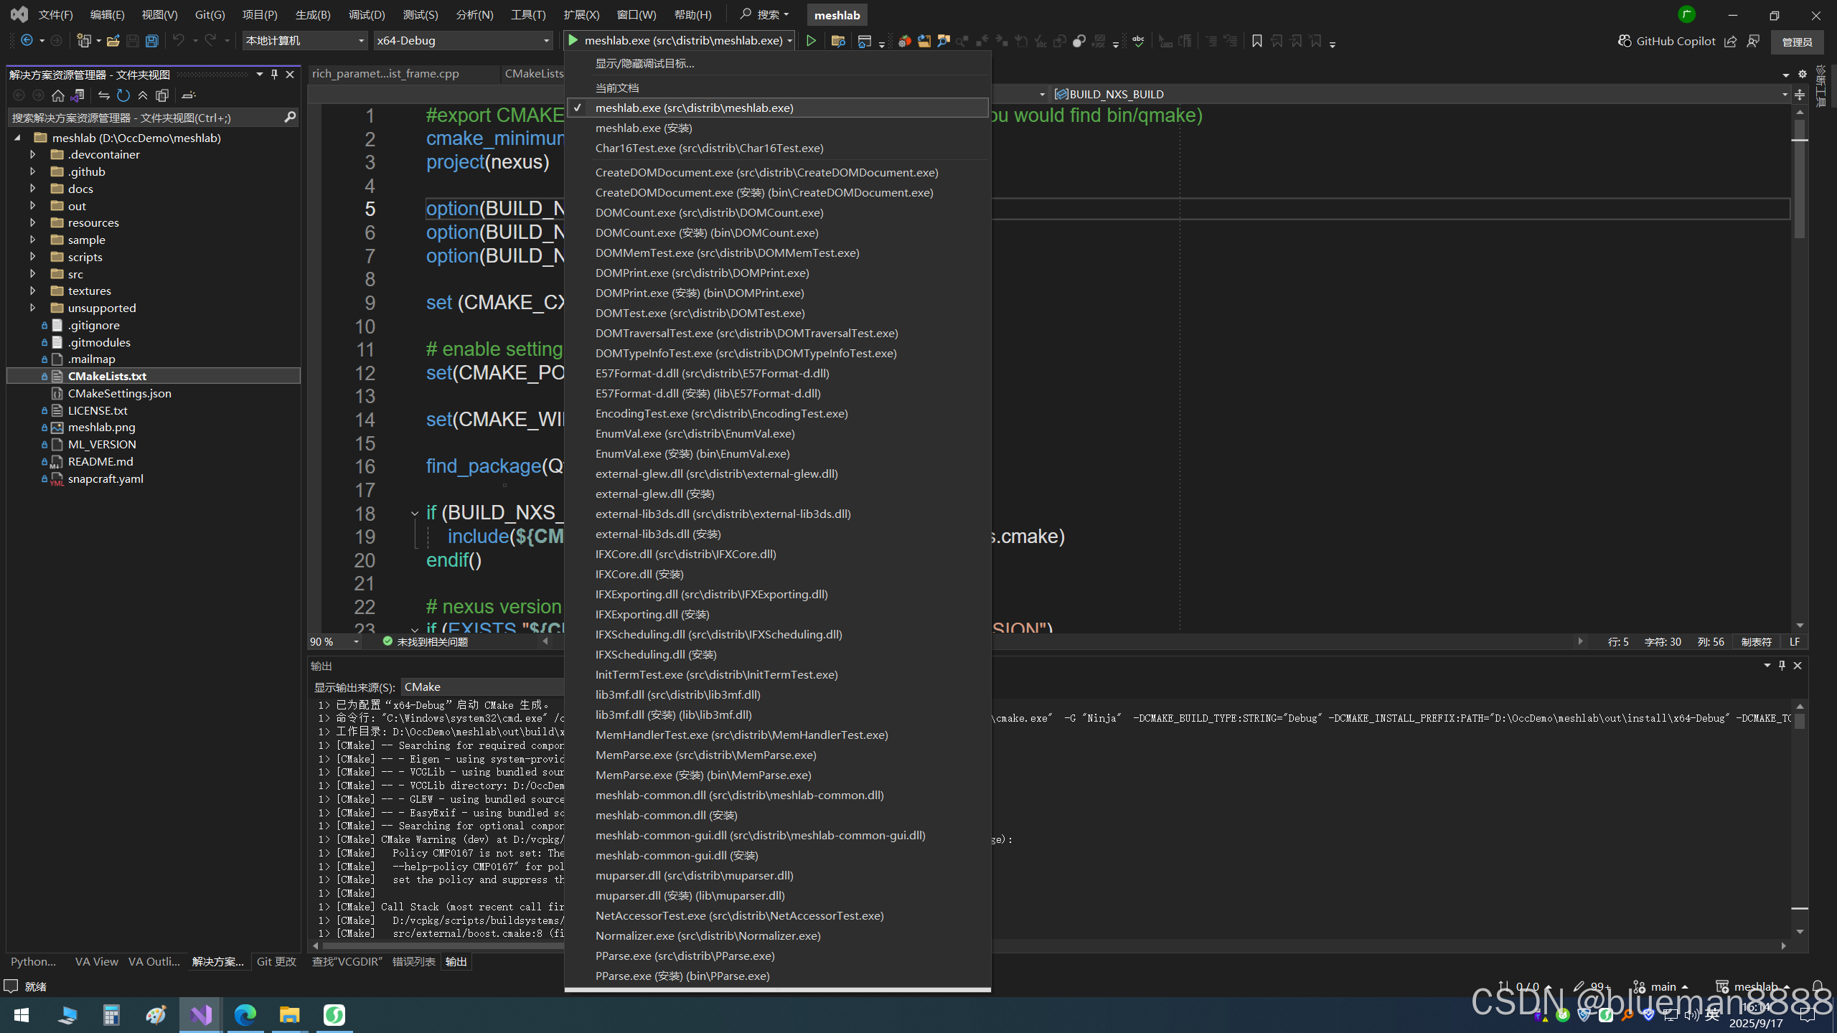Screen dimensions: 1837x1033
Task: Expand the unsupported folder
Action: tap(32, 308)
